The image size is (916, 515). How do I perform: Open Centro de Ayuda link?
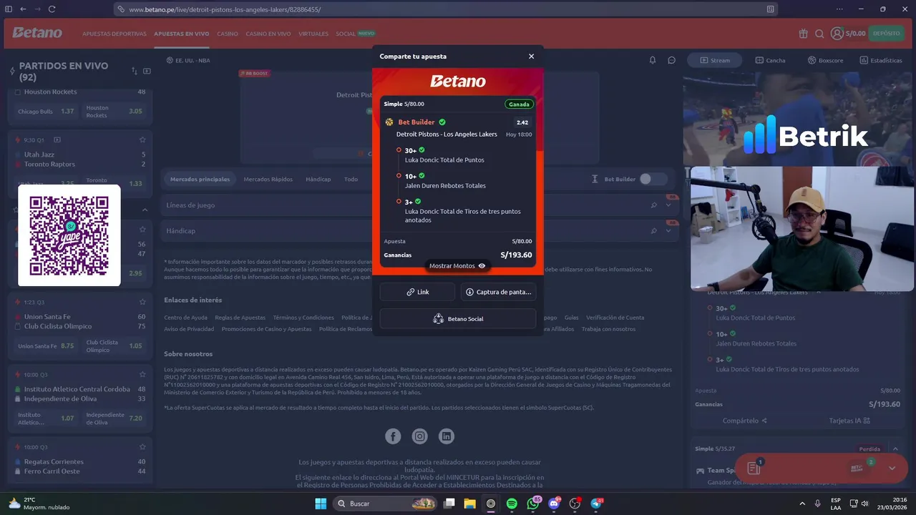click(185, 318)
